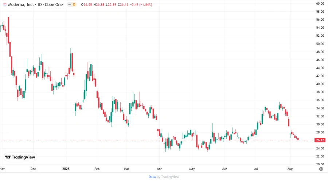The width and height of the screenshot is (328, 181).
Task: Click the Apr label on time axis
Action: [x=159, y=169]
